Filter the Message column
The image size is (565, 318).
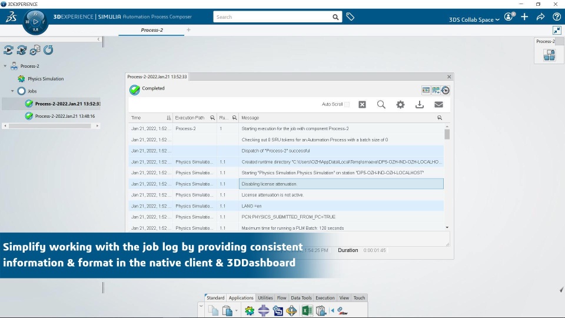point(440,118)
